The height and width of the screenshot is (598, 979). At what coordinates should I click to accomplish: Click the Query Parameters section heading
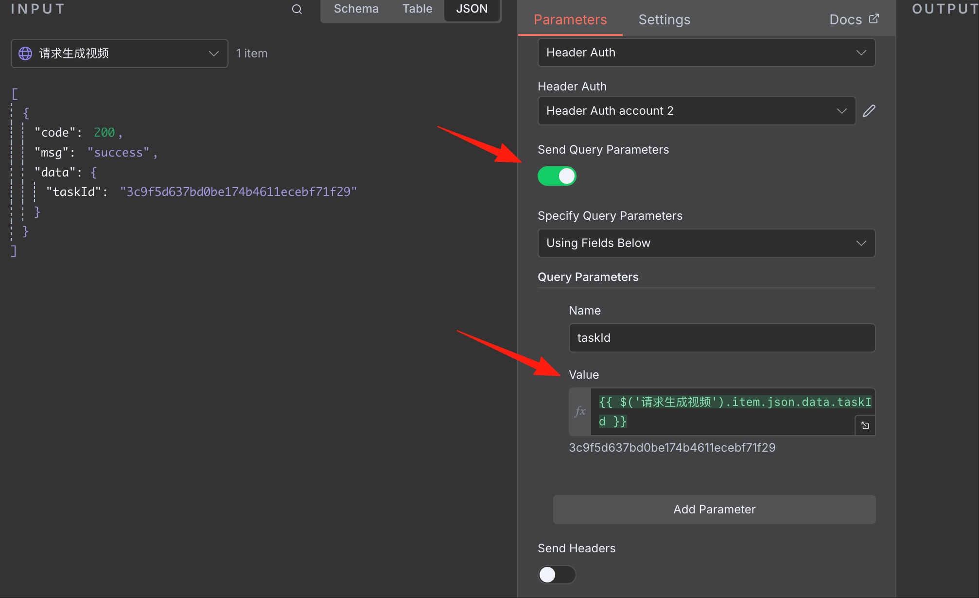click(588, 277)
